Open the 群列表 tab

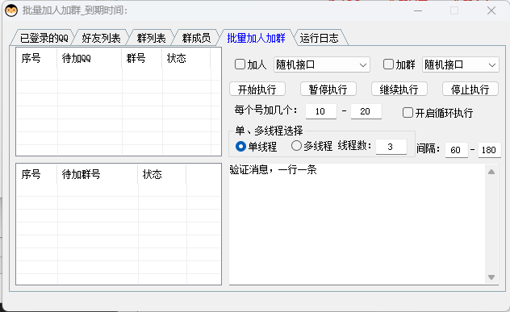[151, 38]
